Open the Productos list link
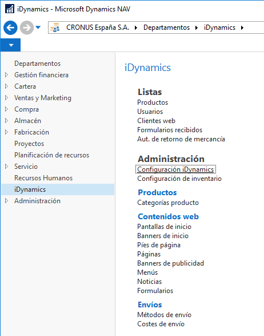Viewport: 264px width, 336px height. [153, 102]
